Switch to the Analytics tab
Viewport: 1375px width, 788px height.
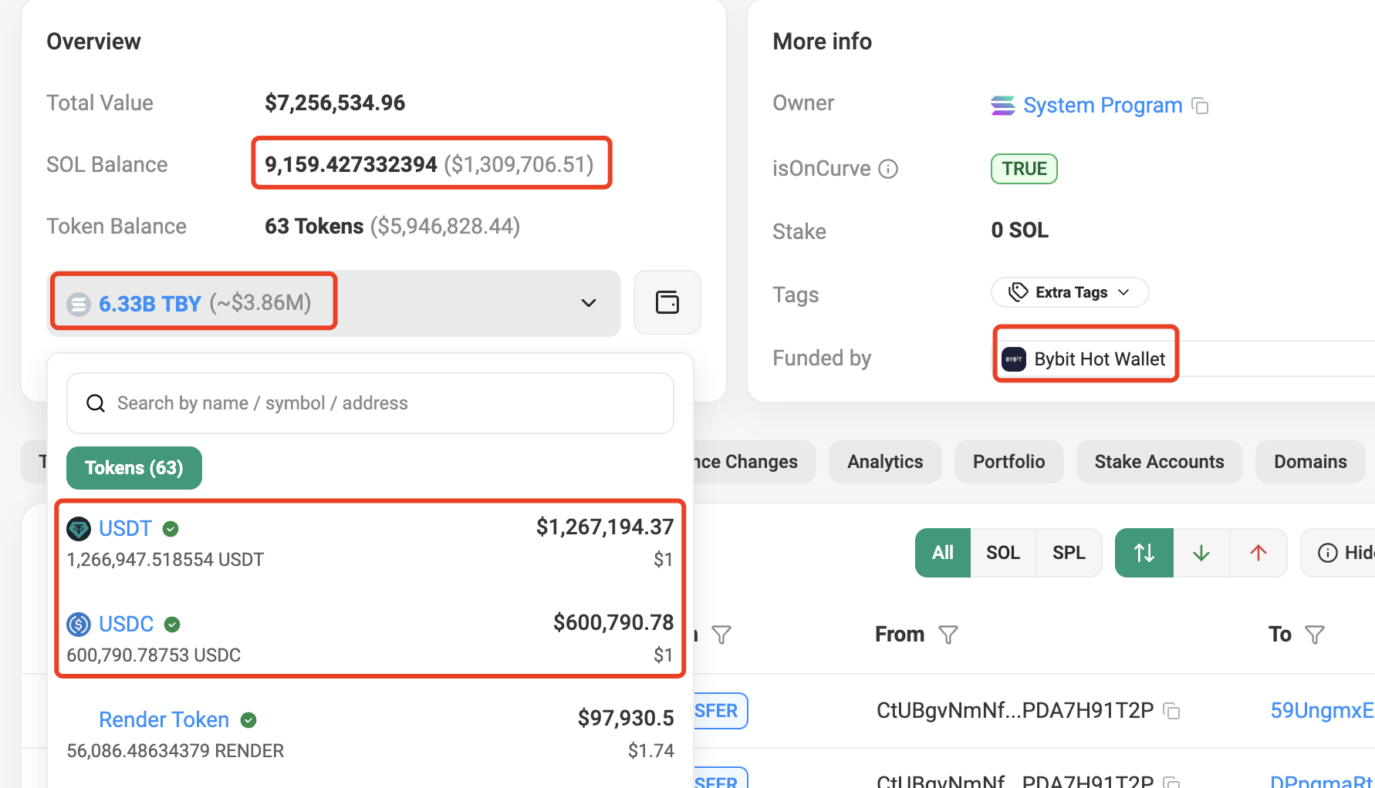coord(884,462)
